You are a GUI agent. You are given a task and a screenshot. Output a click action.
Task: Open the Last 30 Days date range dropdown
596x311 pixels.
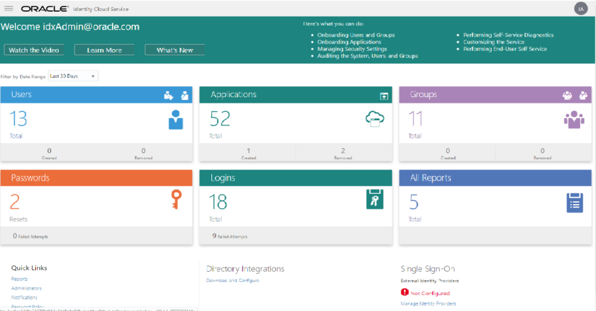(73, 76)
